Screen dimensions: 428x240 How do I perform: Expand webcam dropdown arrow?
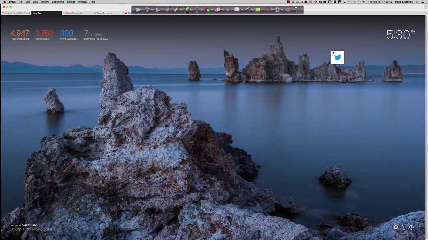pyautogui.click(x=282, y=10)
